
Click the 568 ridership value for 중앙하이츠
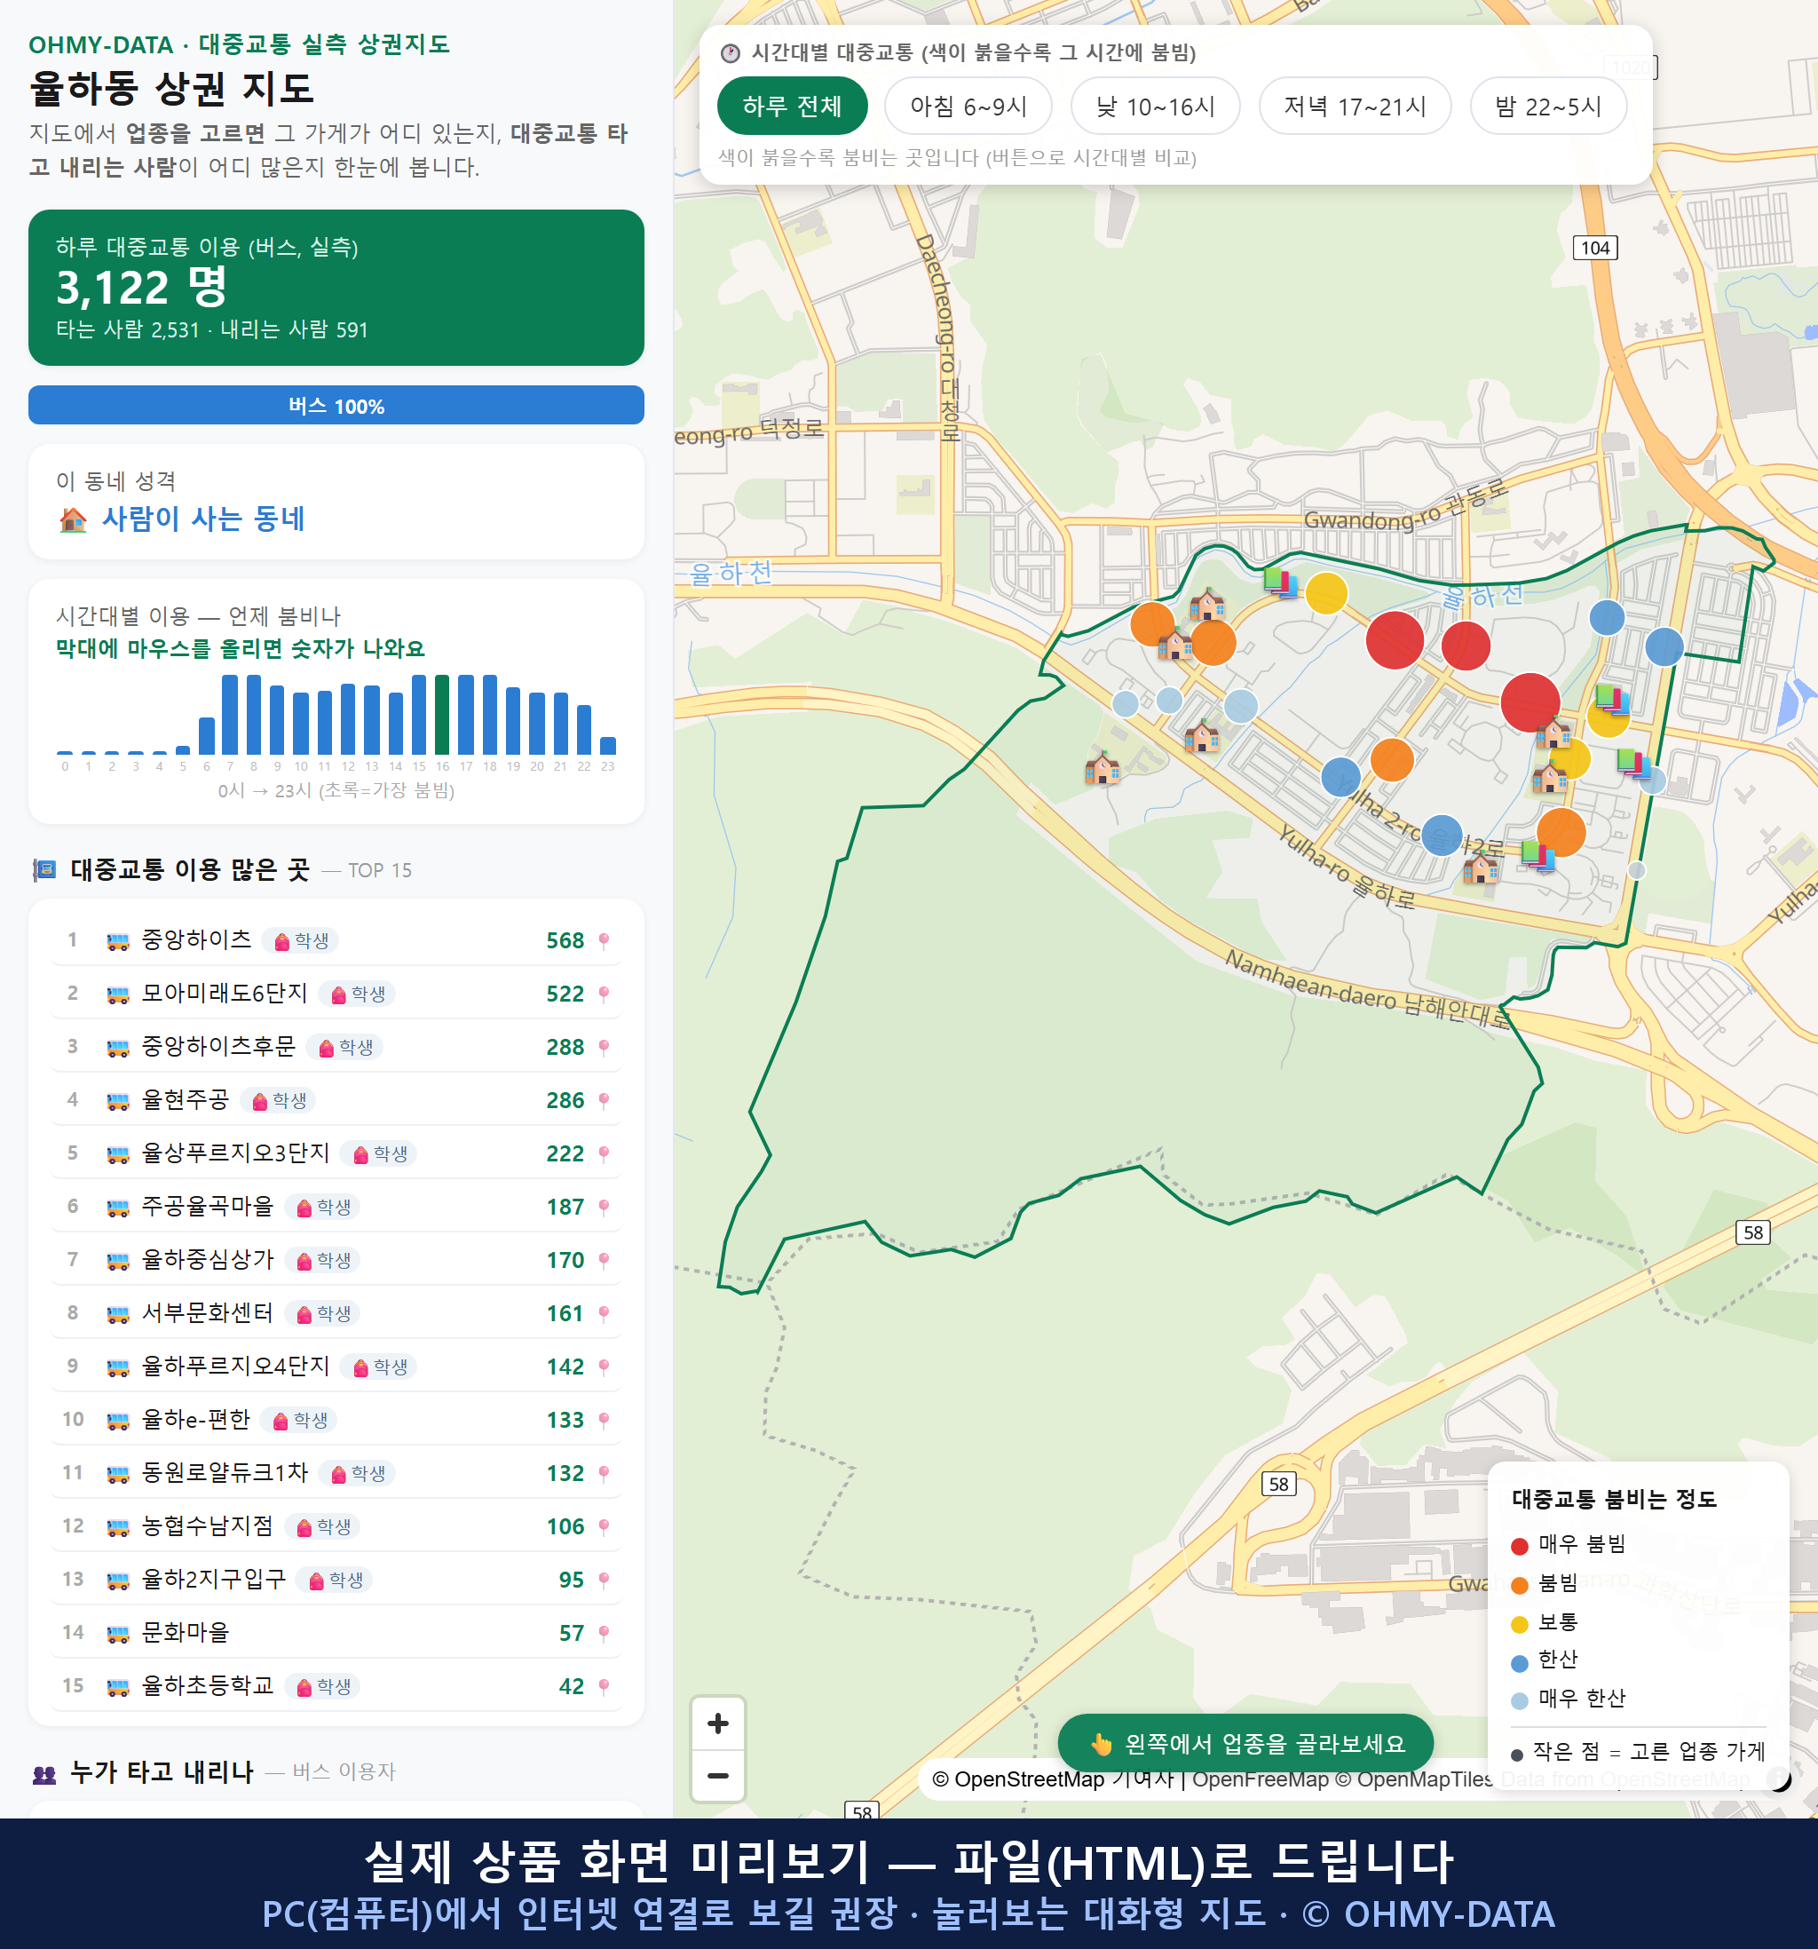tap(565, 940)
